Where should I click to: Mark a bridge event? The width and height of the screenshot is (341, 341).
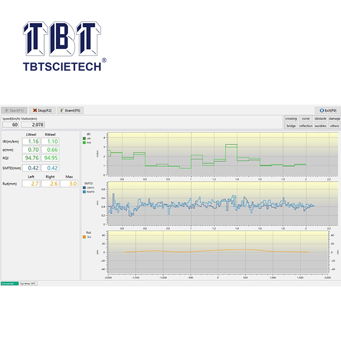(291, 126)
